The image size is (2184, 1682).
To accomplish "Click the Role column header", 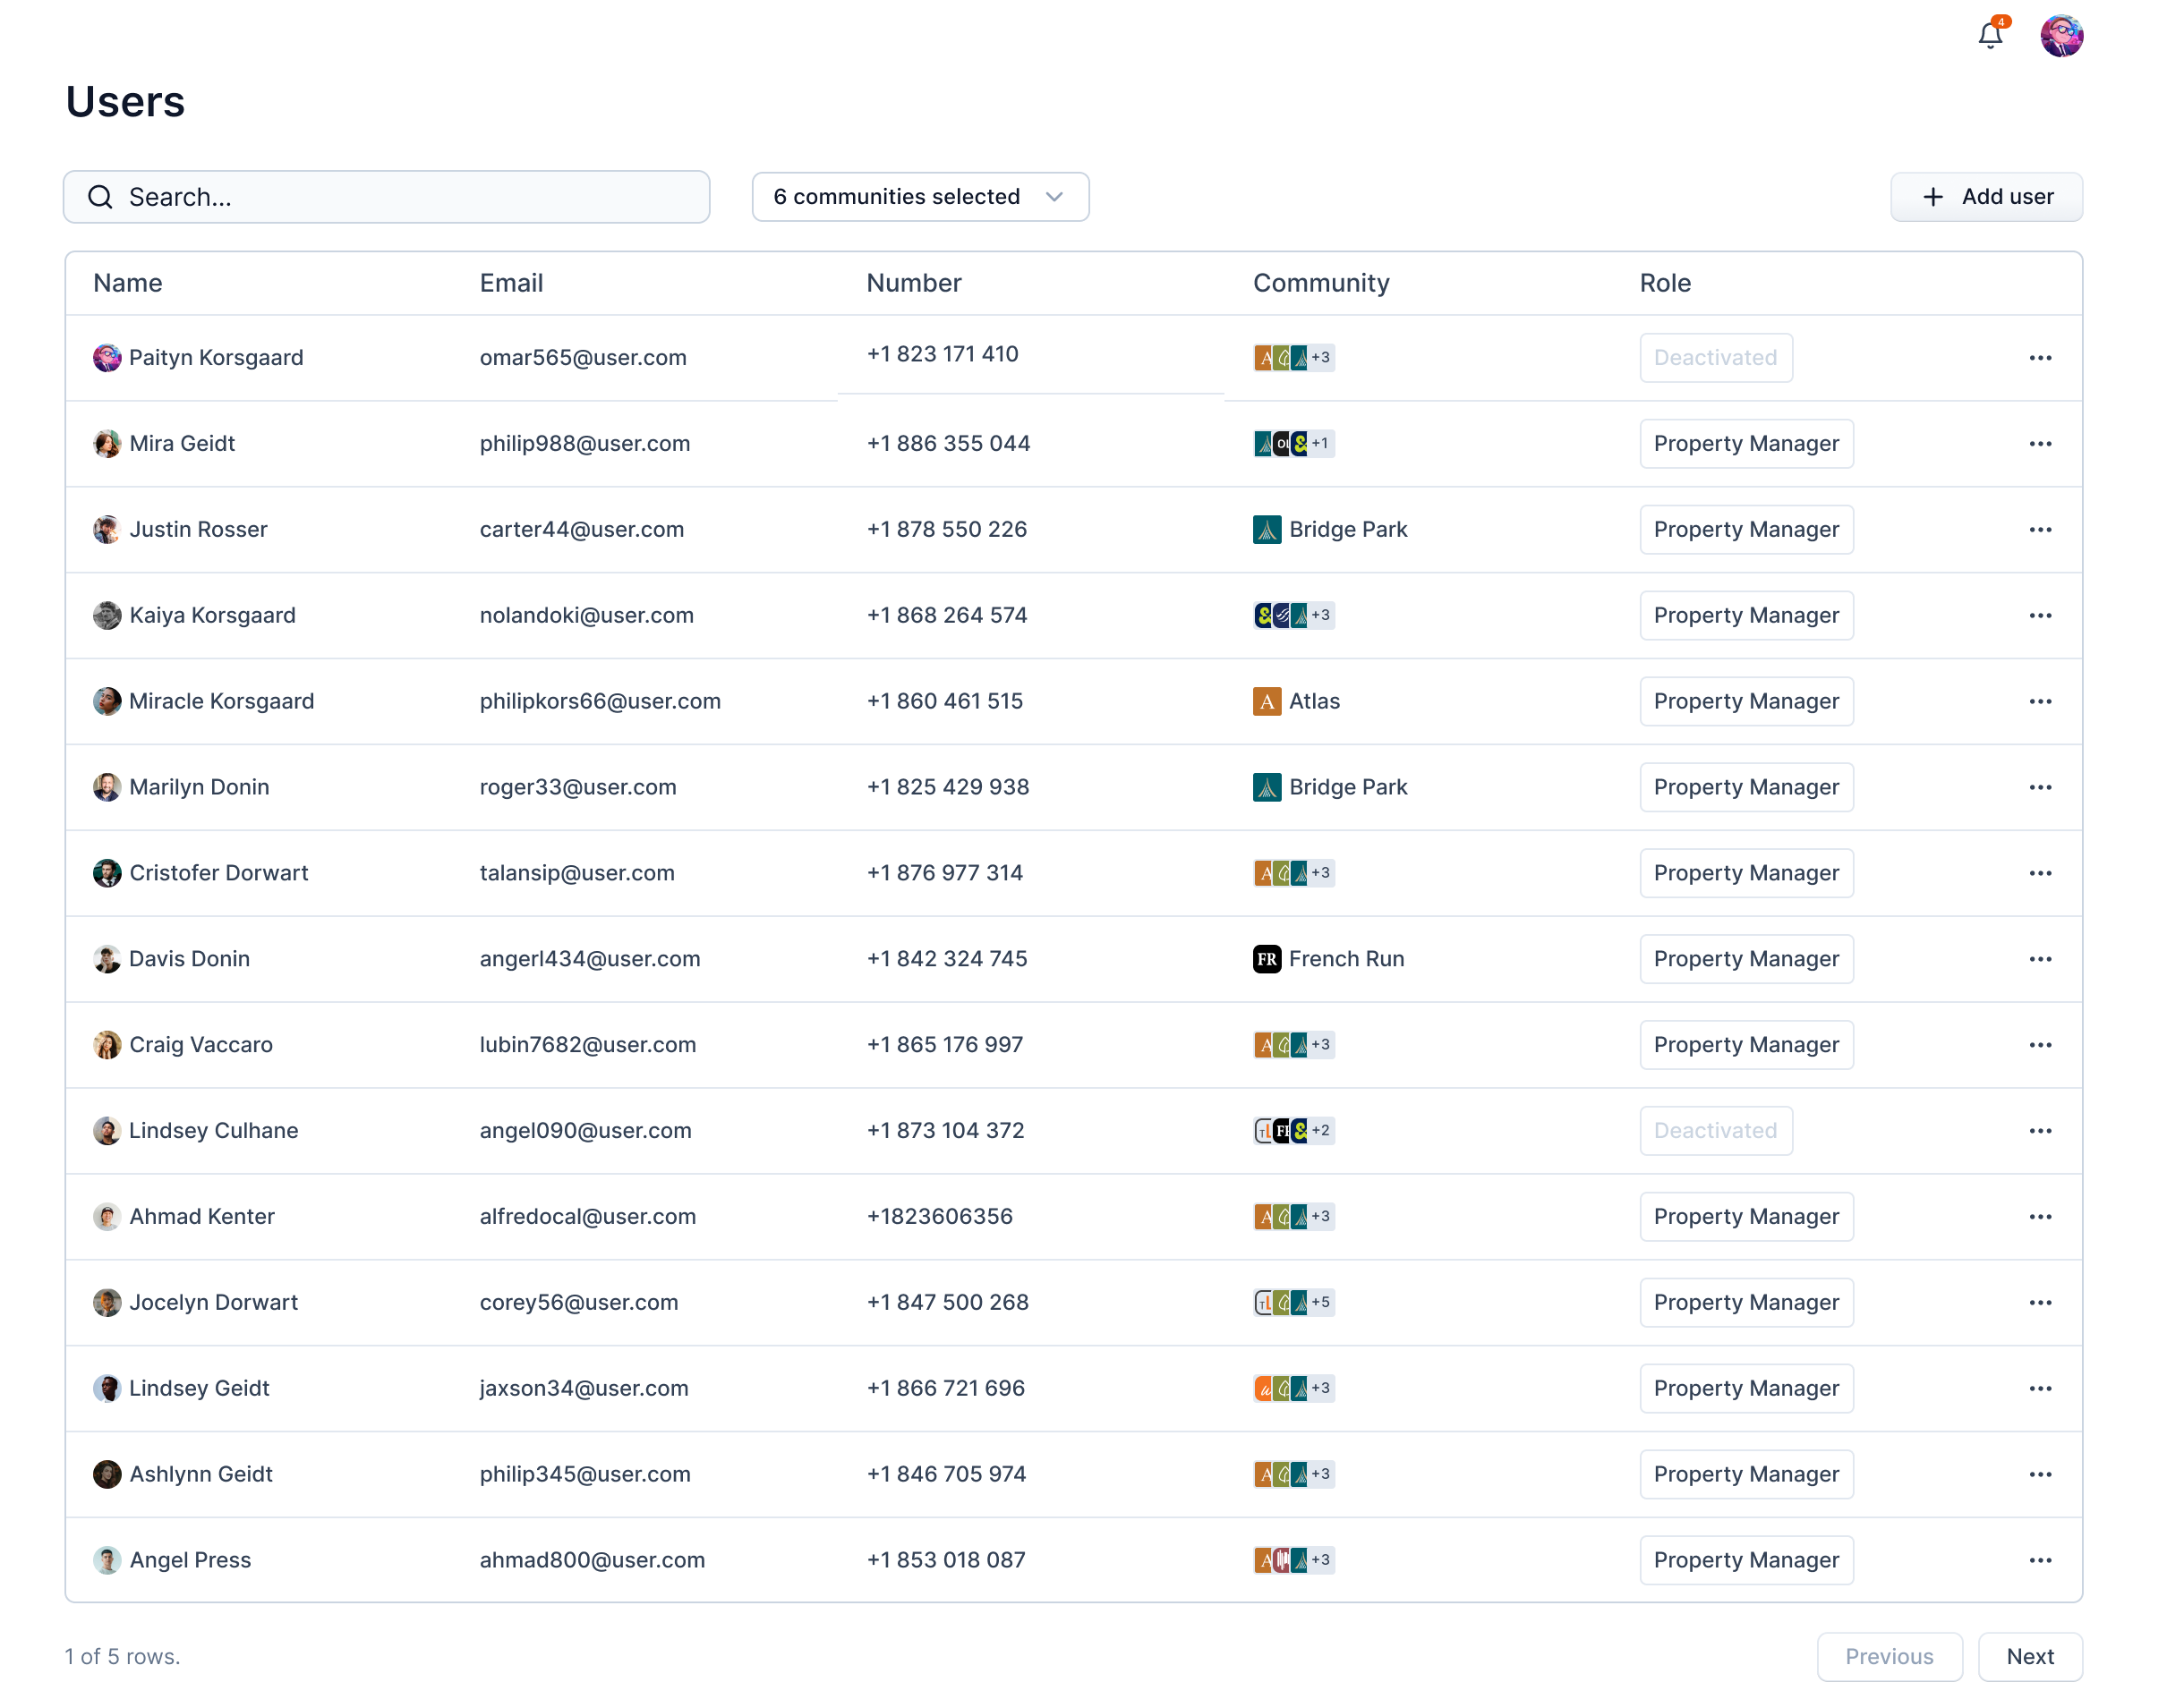I will (1664, 283).
